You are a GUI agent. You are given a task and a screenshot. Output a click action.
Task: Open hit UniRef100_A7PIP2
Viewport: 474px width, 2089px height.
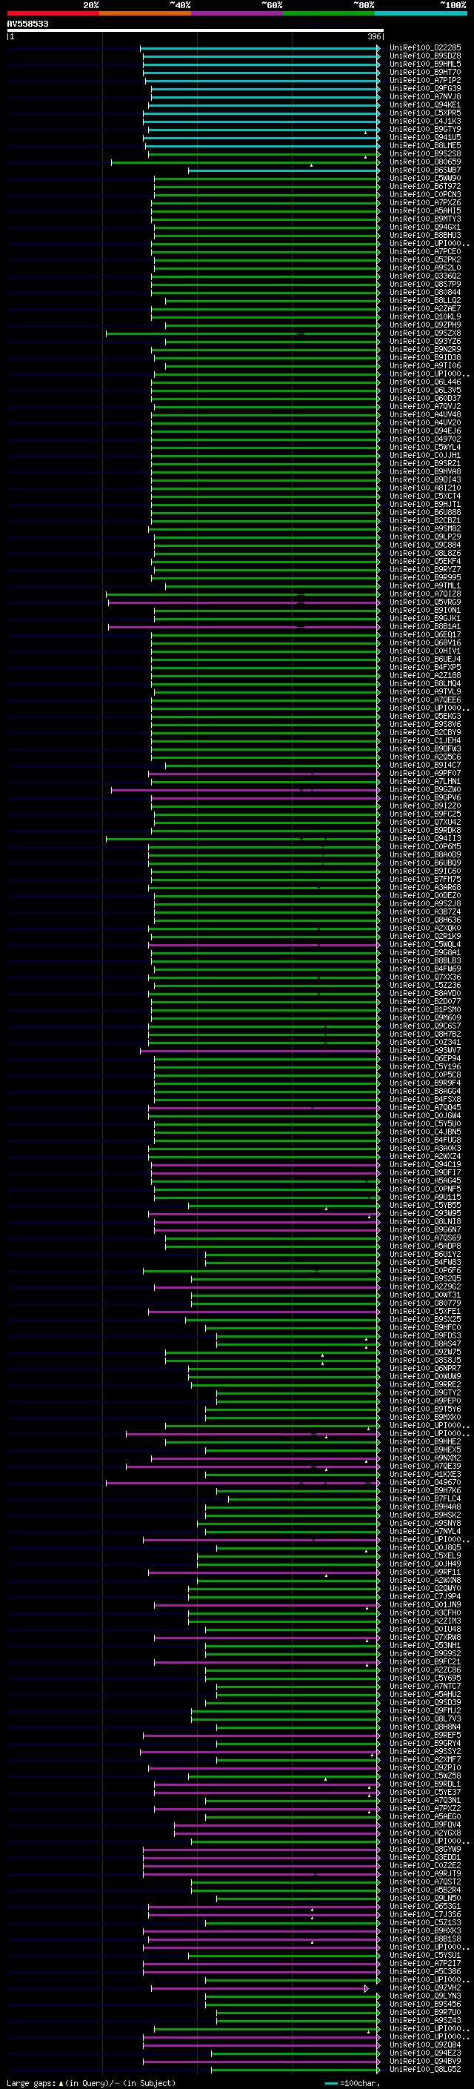click(x=424, y=80)
